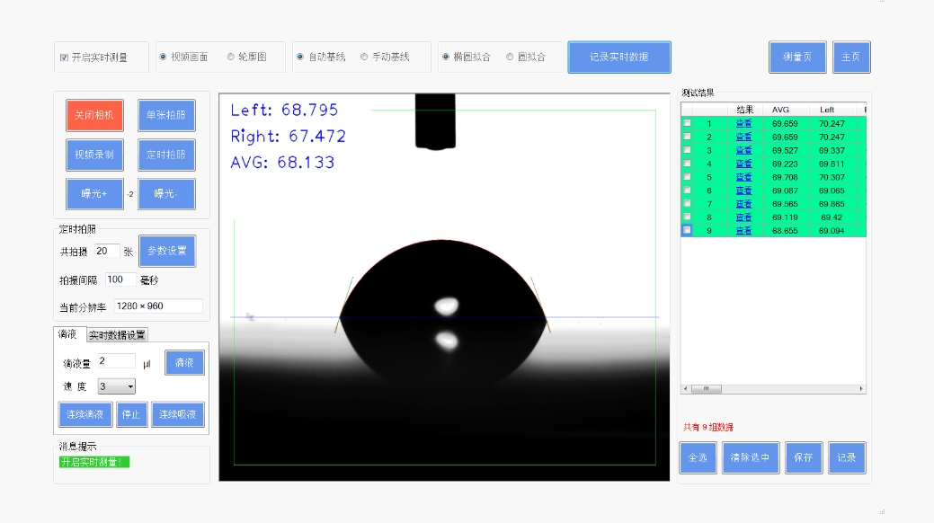
Task: Click the 保存 save button under results
Action: (x=804, y=457)
